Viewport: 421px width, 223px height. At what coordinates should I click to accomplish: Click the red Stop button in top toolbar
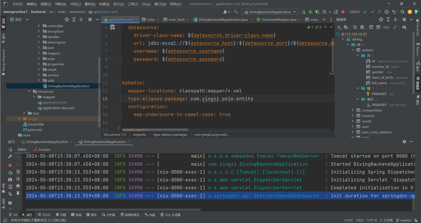click(343, 12)
